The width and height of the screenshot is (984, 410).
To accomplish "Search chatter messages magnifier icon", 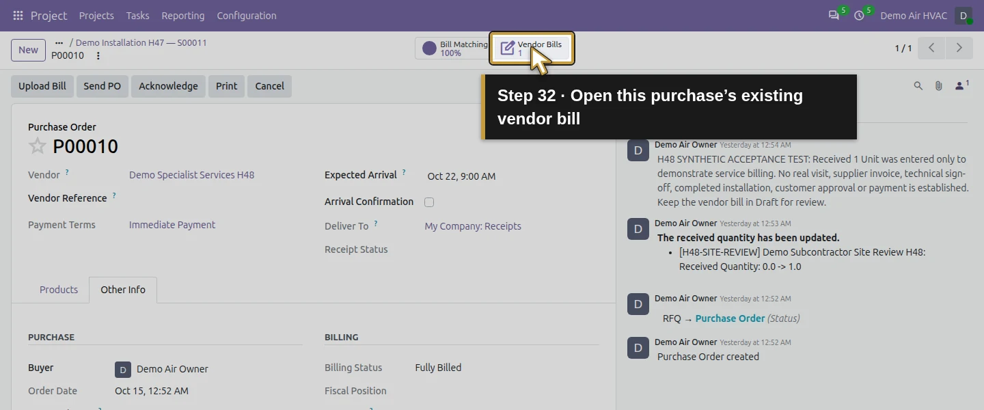I will click(918, 86).
